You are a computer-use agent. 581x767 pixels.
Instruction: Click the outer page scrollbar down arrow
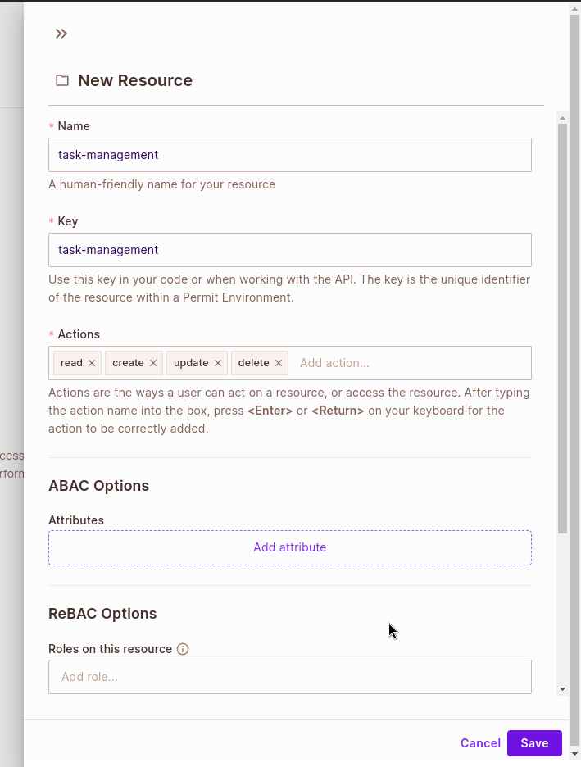point(575,754)
